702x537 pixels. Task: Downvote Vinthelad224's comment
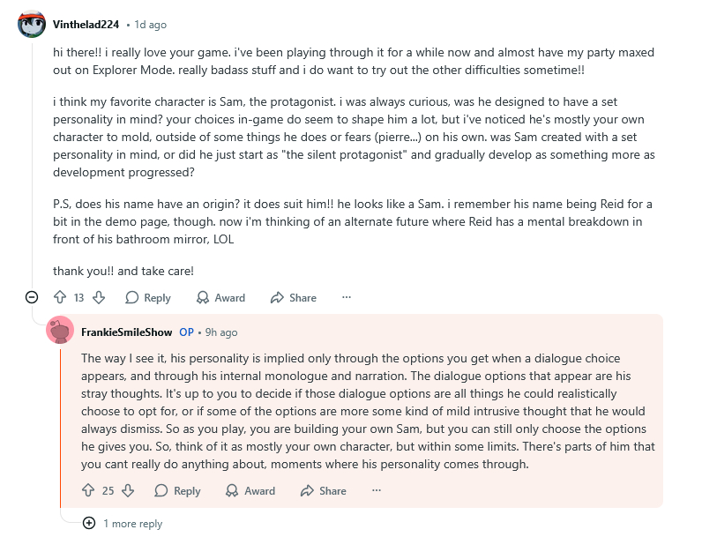99,298
